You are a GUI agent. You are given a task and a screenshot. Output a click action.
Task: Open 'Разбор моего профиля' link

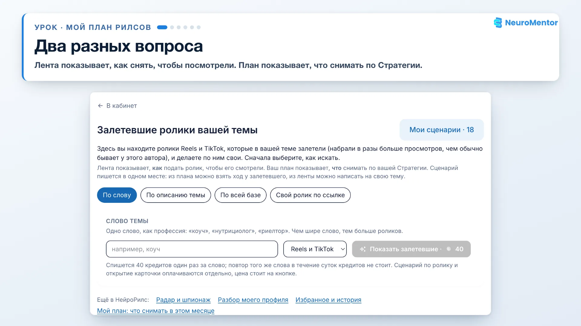(x=253, y=300)
